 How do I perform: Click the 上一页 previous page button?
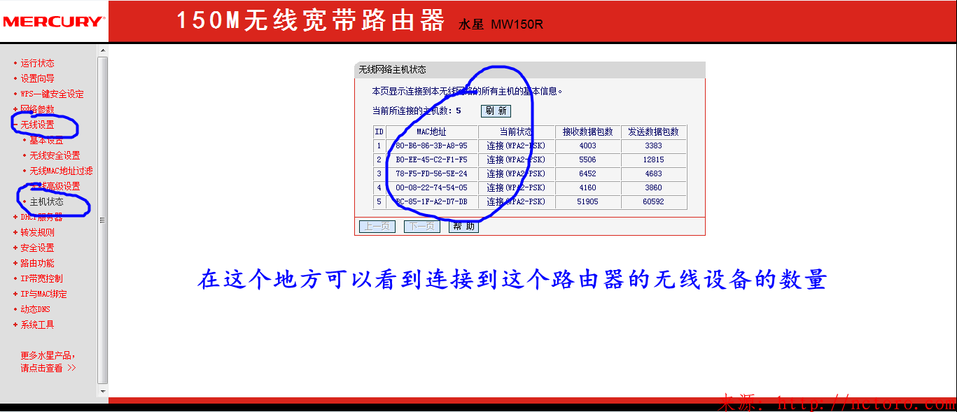377,227
